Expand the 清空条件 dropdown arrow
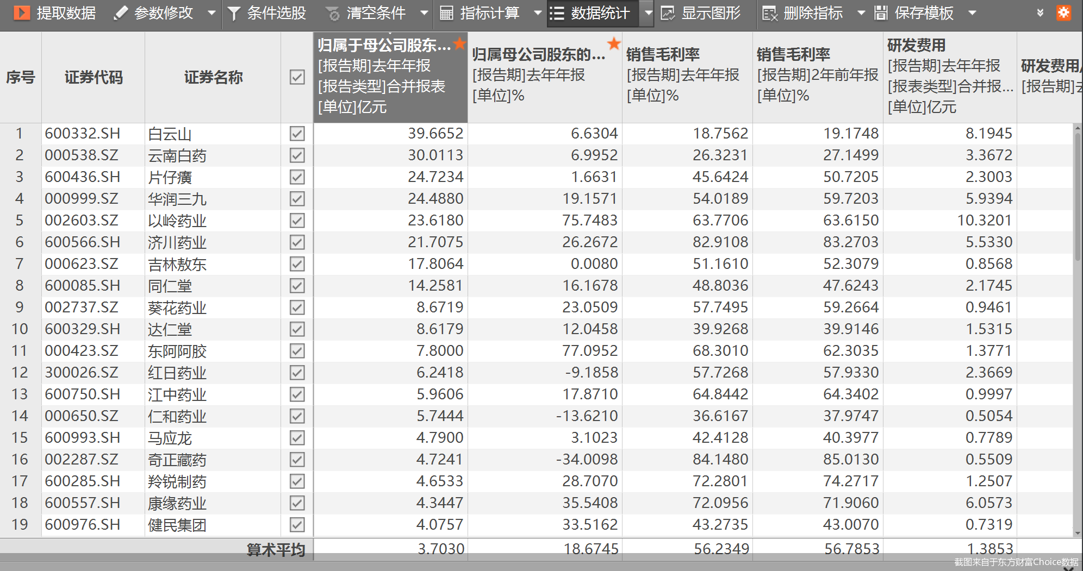Viewport: 1083px width, 571px height. (x=424, y=12)
